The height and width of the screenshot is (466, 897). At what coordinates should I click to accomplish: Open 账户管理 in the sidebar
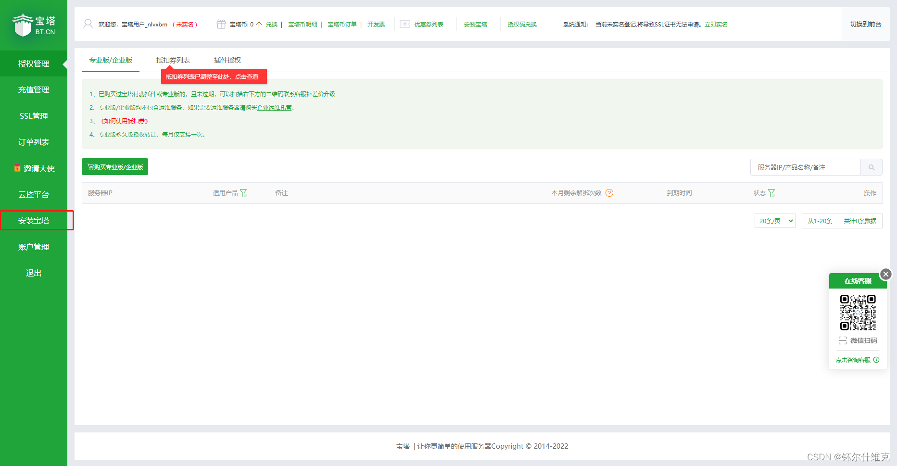click(x=34, y=247)
